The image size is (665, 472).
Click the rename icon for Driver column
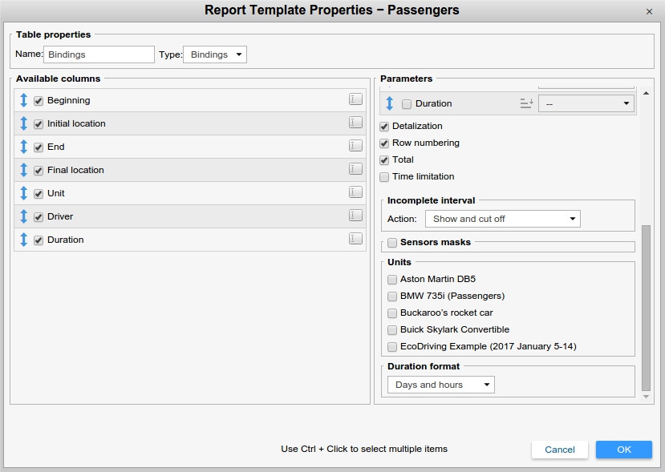355,216
